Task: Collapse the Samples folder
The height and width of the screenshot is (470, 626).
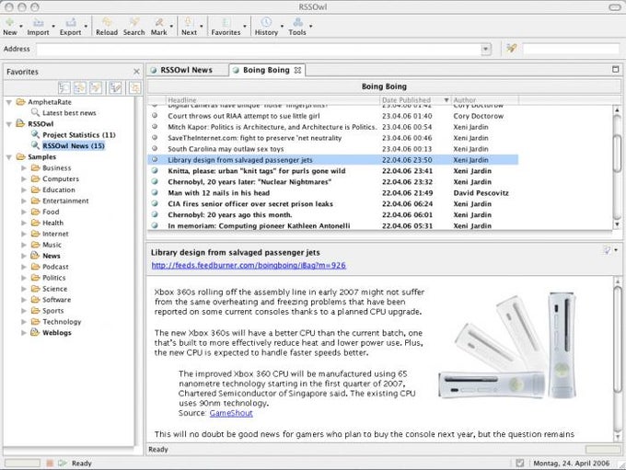Action: [x=9, y=157]
